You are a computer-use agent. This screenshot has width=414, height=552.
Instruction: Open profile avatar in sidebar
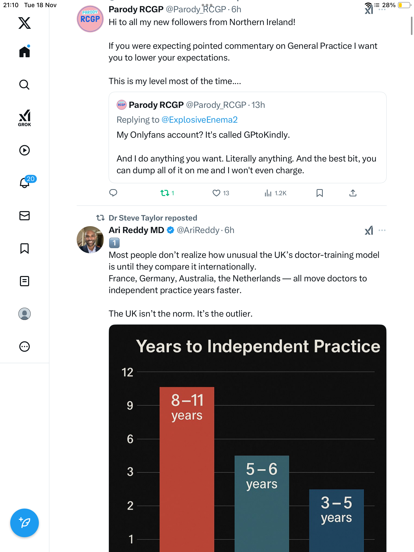[x=25, y=314]
